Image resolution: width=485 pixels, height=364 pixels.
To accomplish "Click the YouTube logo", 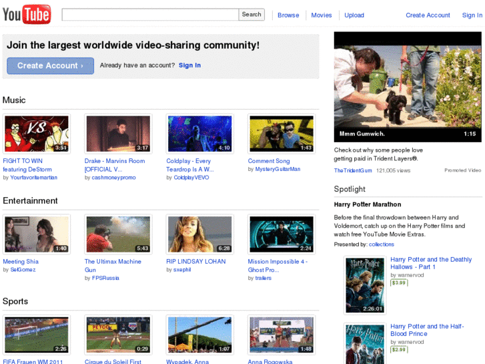I will point(27,14).
